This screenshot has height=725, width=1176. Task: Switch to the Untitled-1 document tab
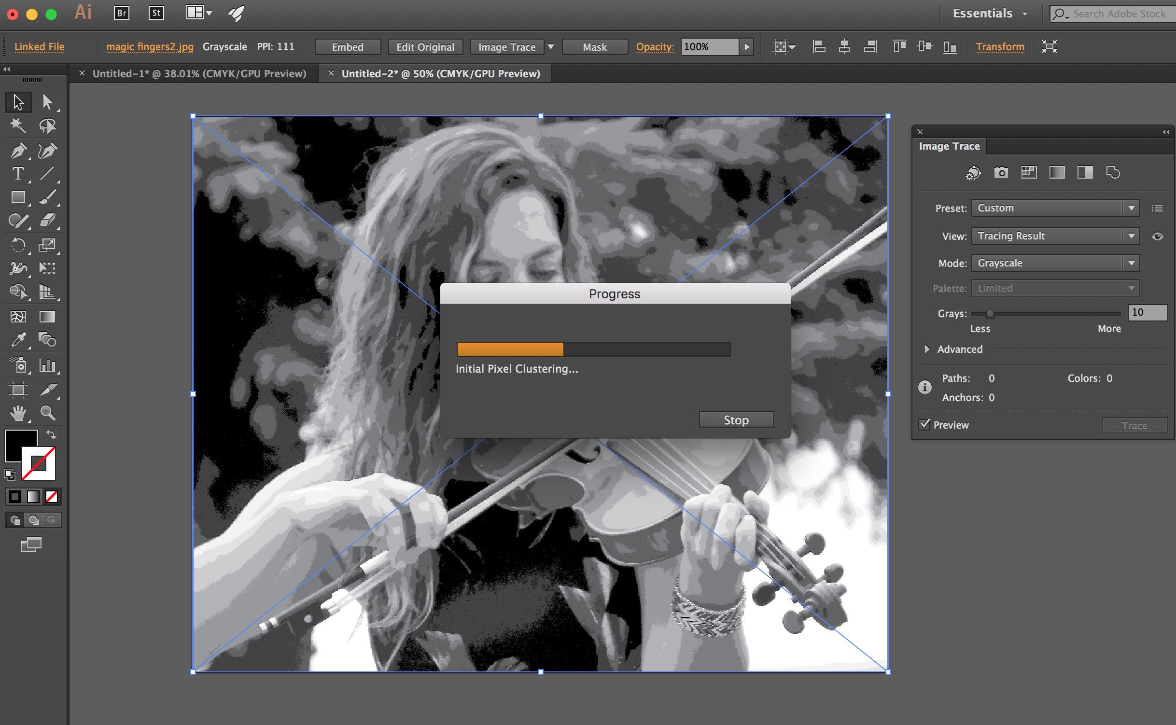(199, 73)
